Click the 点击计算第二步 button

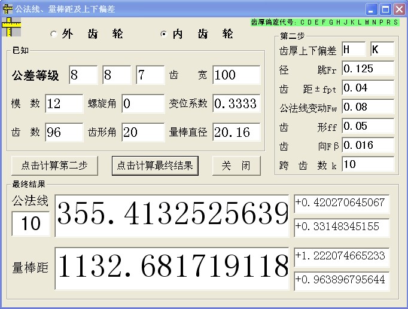[54, 166]
